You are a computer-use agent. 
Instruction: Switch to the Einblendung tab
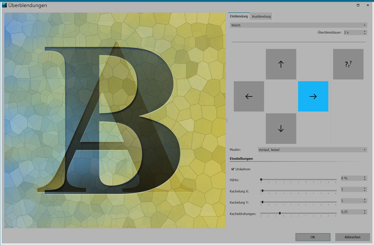(x=239, y=16)
